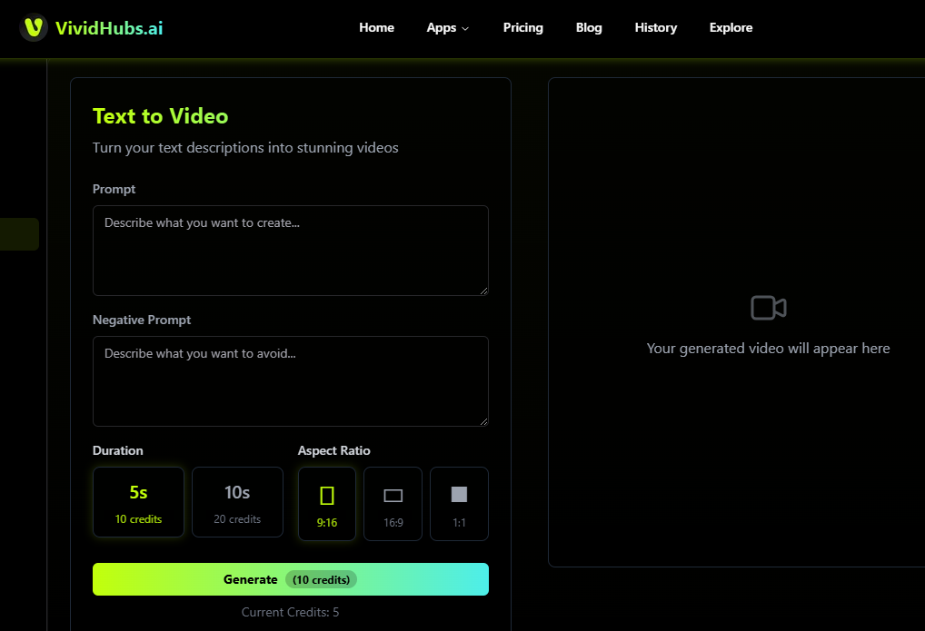Click the VividHubs.ai logo icon
925x631 pixels.
[x=34, y=27]
